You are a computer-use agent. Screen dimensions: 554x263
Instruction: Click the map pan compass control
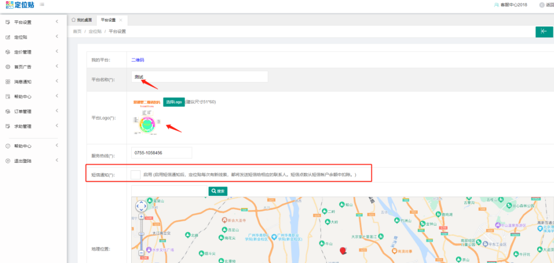point(141,206)
